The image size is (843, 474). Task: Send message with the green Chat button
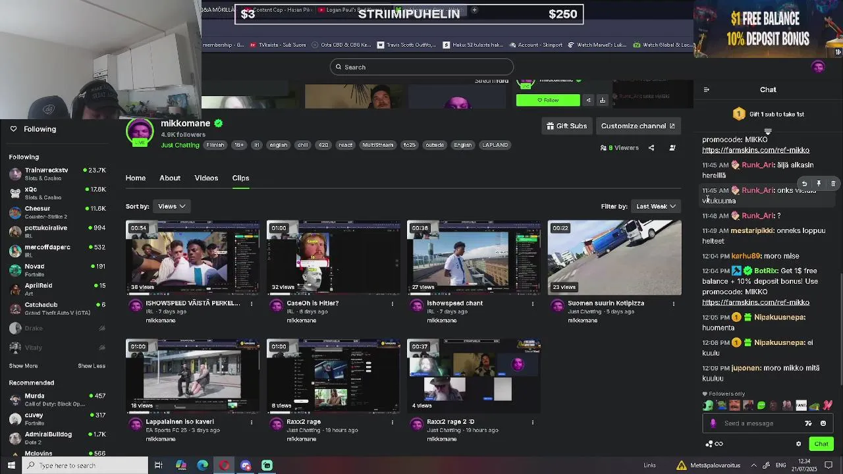coord(821,444)
